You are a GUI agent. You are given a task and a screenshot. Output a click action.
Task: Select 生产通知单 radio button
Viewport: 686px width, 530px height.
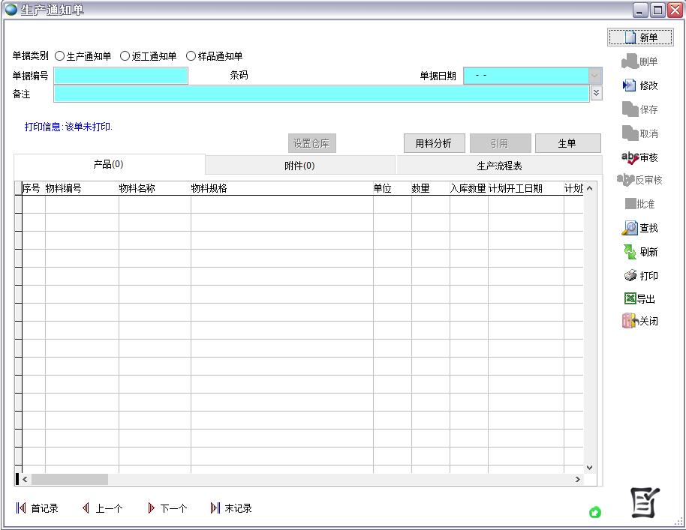(60, 56)
